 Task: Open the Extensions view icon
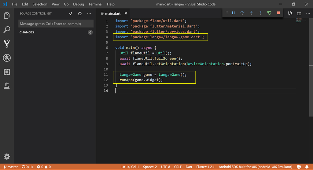coord(7,72)
